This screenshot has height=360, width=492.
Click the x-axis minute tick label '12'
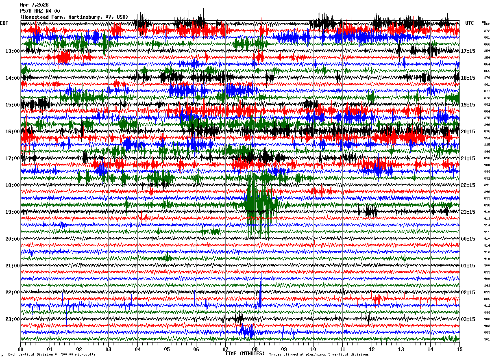pyautogui.click(x=372, y=349)
